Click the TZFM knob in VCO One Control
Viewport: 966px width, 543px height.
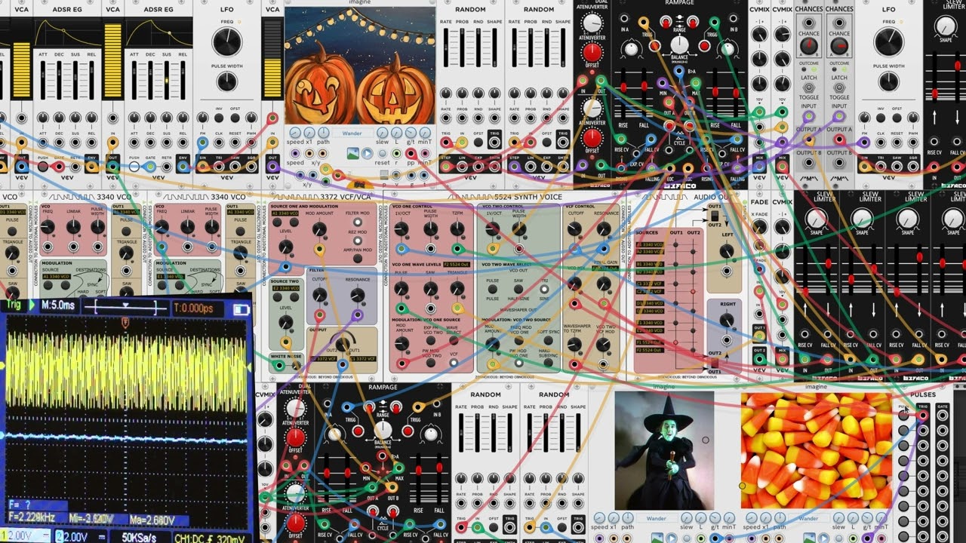click(457, 229)
